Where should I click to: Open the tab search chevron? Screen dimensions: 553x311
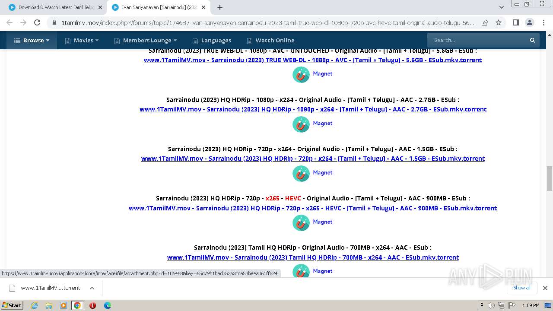(501, 7)
